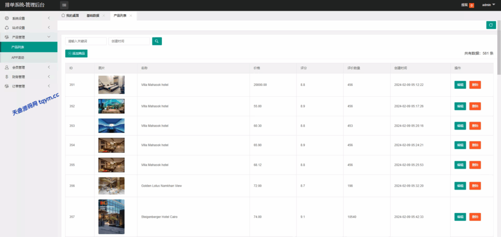Click Delete button for product 351
Image resolution: width=501 pixels, height=237 pixels.
(475, 85)
